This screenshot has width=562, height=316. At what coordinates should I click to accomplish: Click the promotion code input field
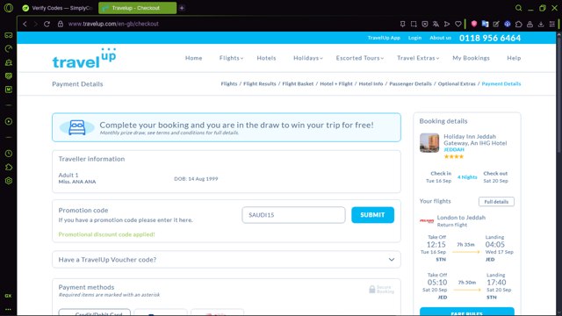(293, 215)
